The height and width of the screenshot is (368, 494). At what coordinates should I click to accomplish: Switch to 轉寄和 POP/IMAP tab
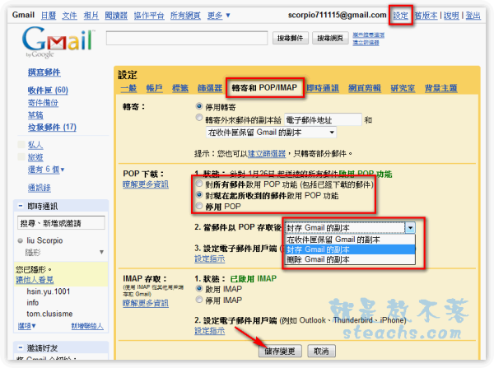tap(264, 87)
